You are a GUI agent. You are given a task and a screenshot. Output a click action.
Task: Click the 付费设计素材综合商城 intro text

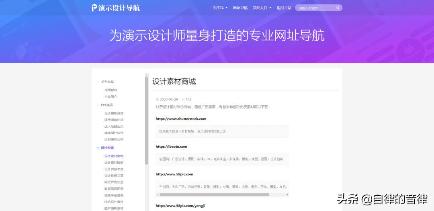pos(212,107)
